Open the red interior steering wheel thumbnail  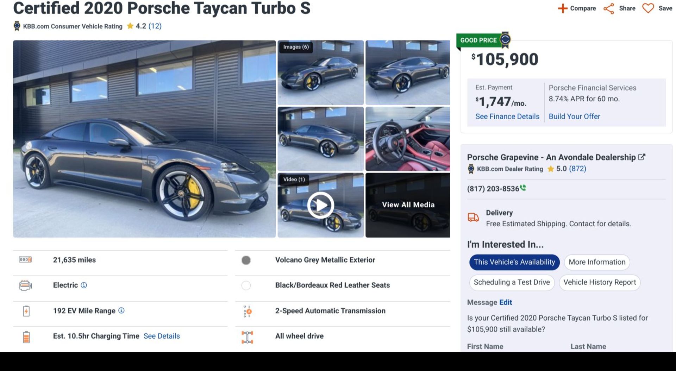coord(408,139)
